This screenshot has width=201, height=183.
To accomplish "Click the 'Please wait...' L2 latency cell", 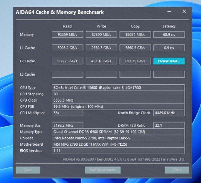I will click(169, 61).
